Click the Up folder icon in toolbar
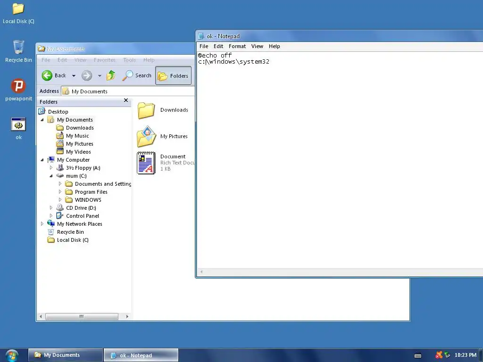 tap(111, 75)
